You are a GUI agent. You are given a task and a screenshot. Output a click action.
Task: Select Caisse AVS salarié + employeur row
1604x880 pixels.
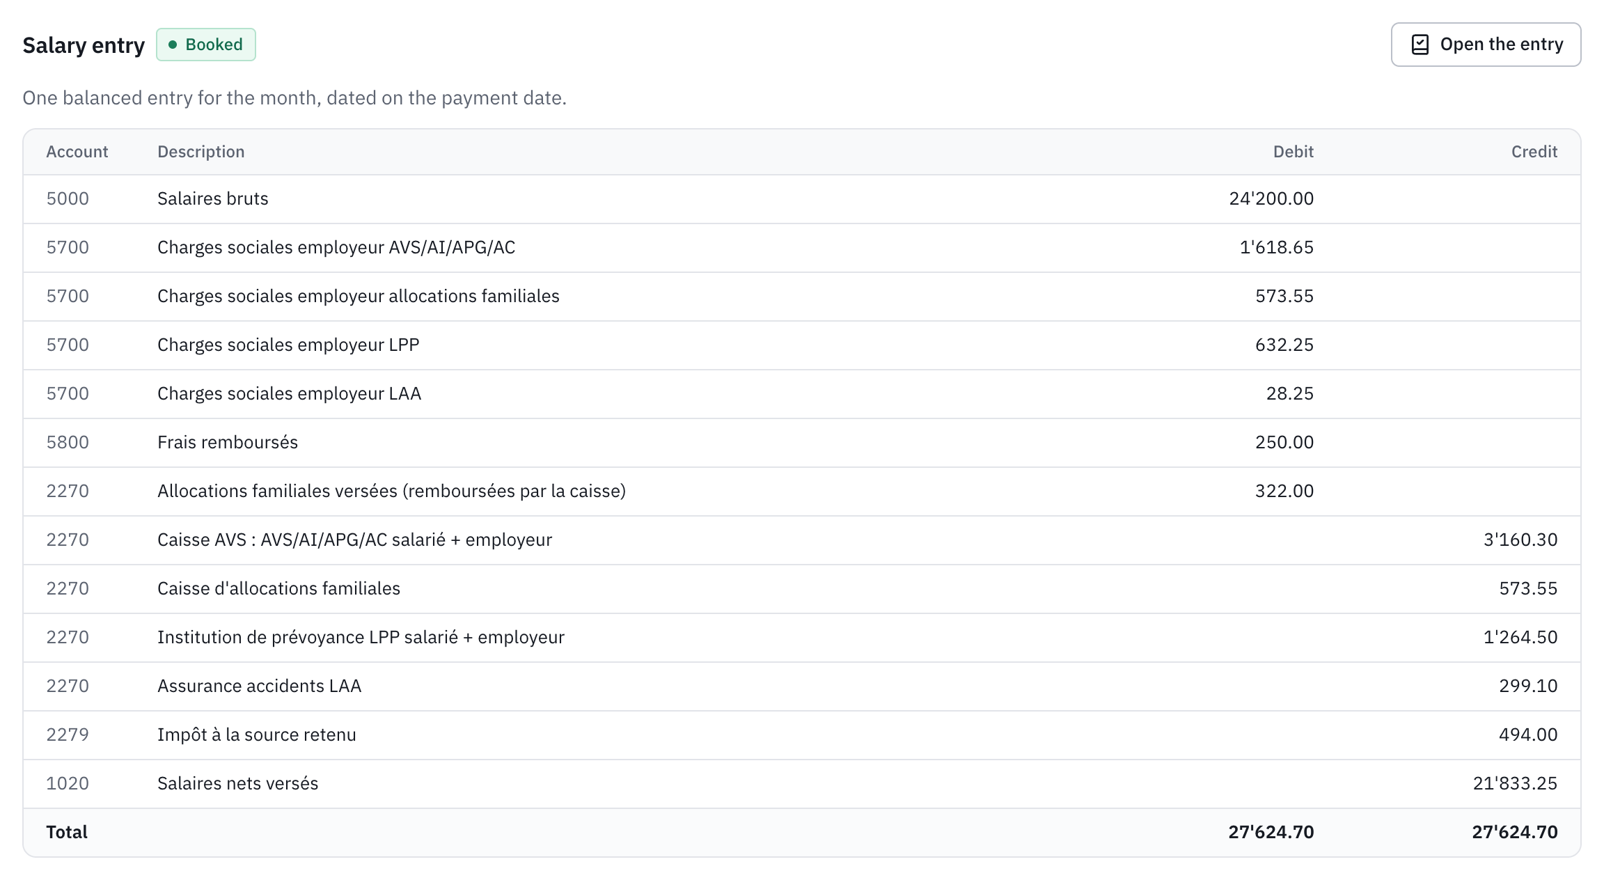[802, 540]
